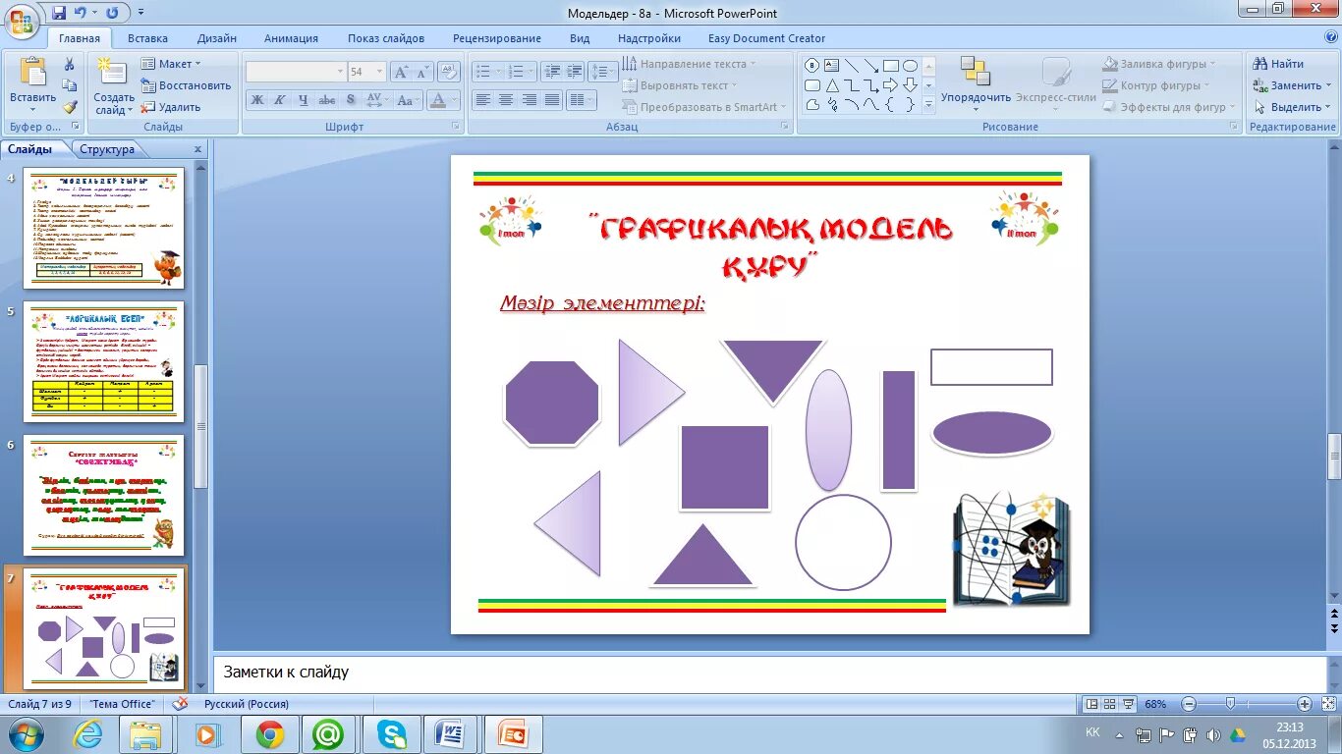The width and height of the screenshot is (1342, 754).
Task: Toggle italic (К) formatting
Action: coord(280,100)
